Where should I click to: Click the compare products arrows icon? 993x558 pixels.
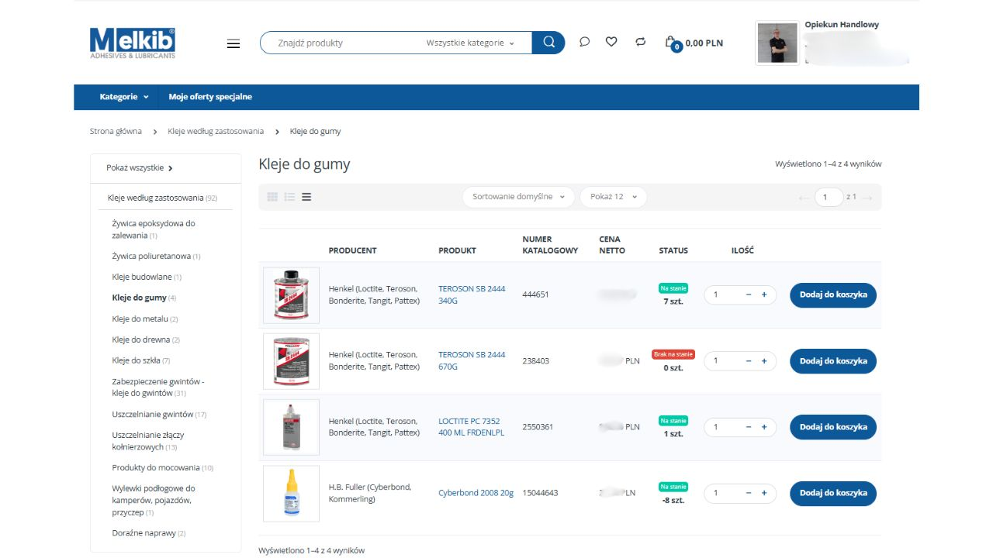pos(640,42)
